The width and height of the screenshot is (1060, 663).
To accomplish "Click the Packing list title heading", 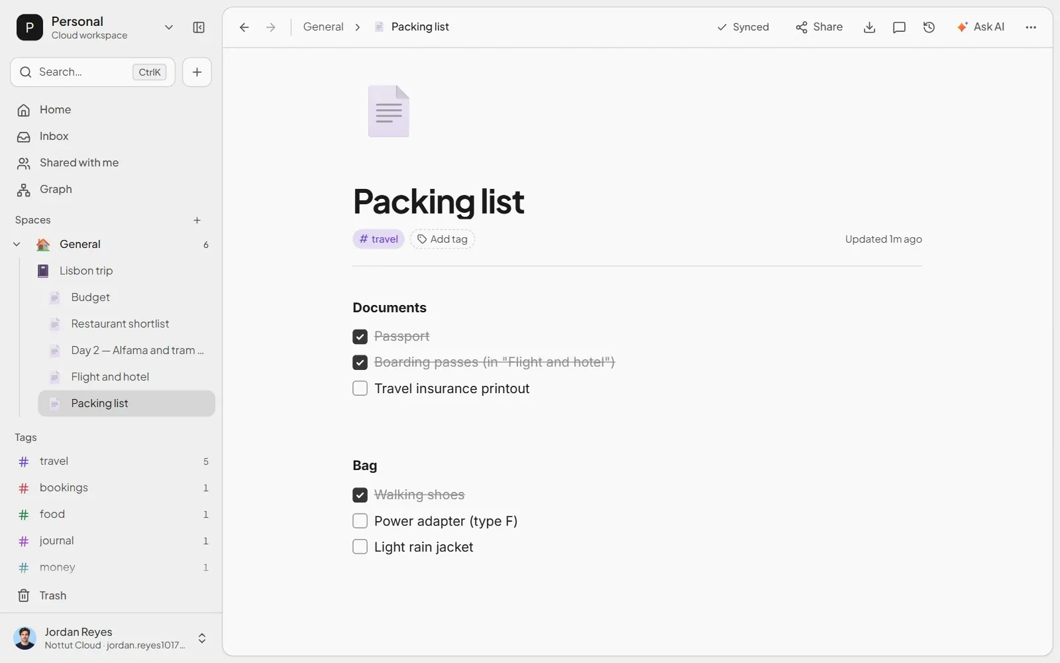I will tap(439, 202).
